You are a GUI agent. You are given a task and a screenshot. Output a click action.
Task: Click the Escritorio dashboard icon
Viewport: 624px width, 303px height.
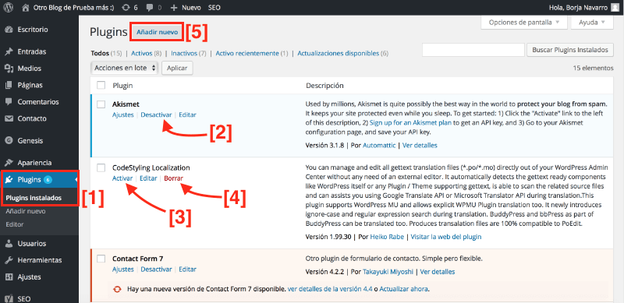tap(9, 30)
